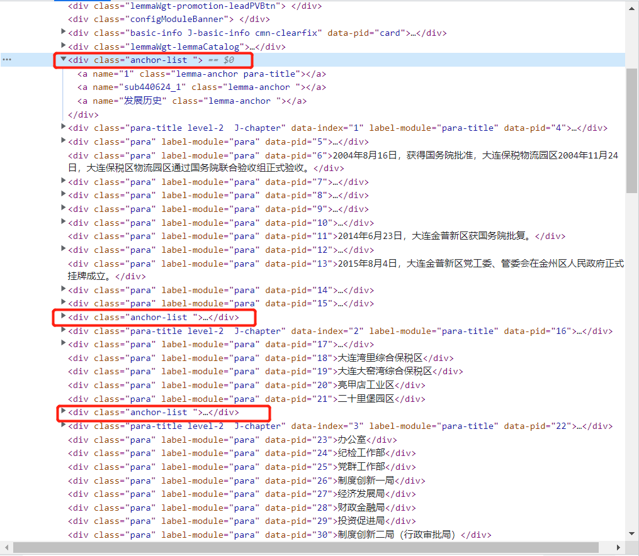The height and width of the screenshot is (556, 639).
Task: Select para 投资促进局 line
Action: pyautogui.click(x=242, y=521)
